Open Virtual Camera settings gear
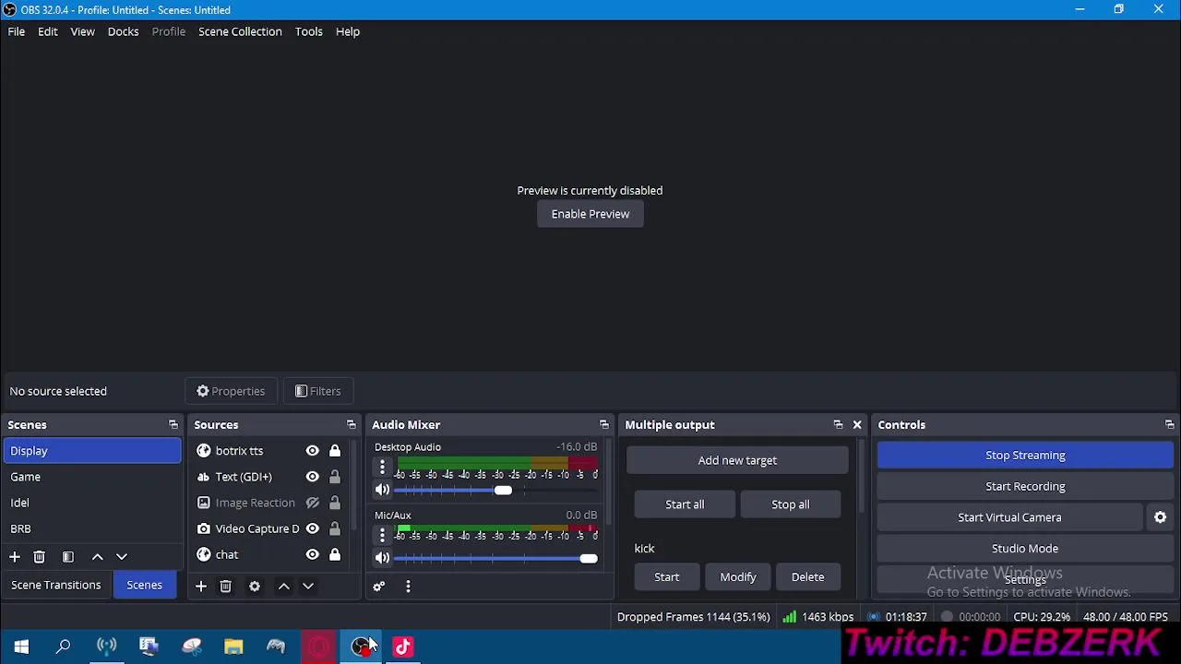 [x=1160, y=517]
